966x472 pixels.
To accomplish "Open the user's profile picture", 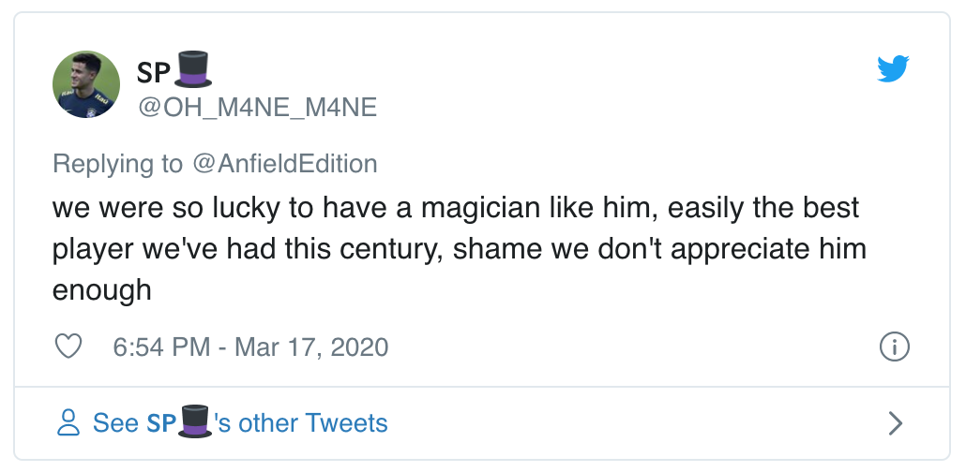I will 86,84.
